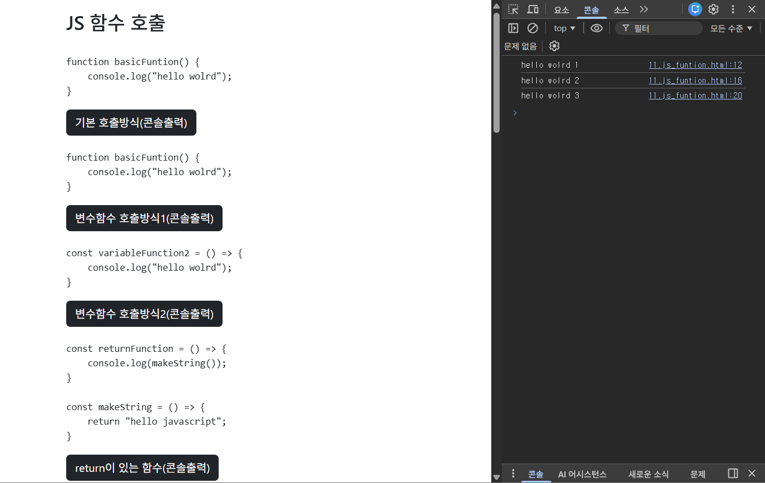Toggle the live expression eye icon
765x483 pixels.
tap(596, 28)
